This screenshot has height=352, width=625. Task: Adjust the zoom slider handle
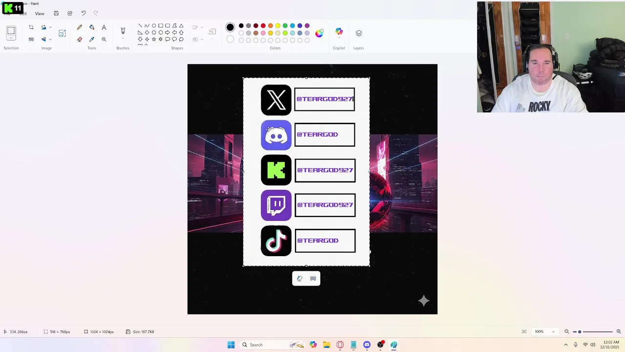click(x=580, y=331)
